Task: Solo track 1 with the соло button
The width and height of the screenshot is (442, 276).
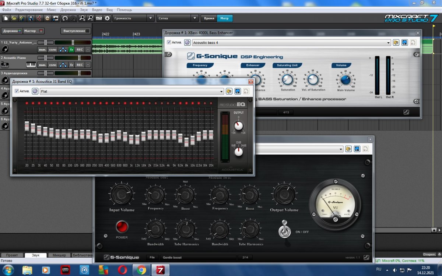Action: pyautogui.click(x=53, y=49)
